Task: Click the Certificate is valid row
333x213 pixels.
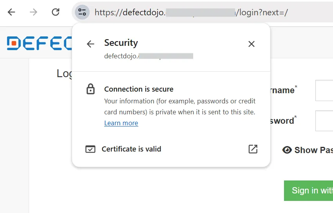Action: 171,149
